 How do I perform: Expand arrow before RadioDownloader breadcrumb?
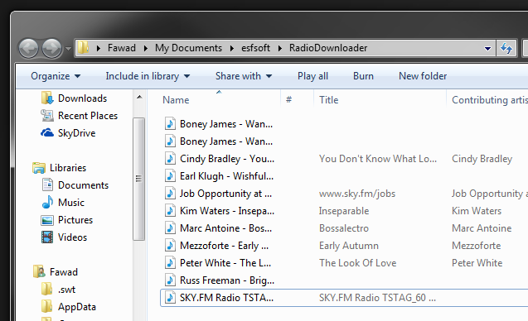(x=280, y=49)
